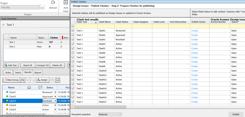245x117 pixels.
Task: Click the group selected clashes icon
Action: tap(23, 80)
